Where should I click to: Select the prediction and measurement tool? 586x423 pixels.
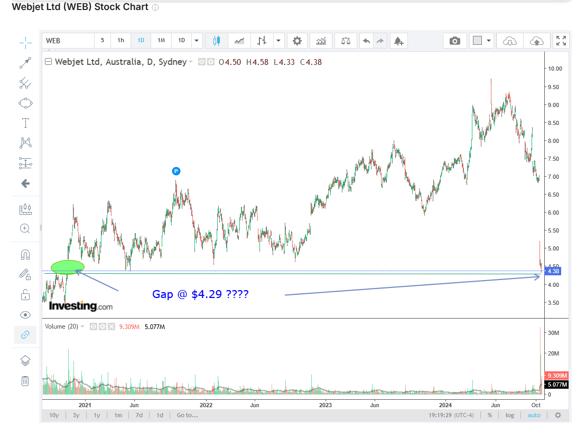tap(25, 163)
